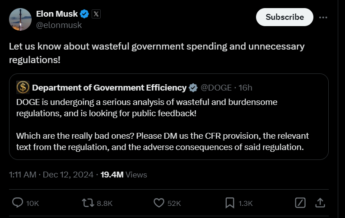This screenshot has height=218, width=345.
Task: Like the tweet with heart icon
Action: (159, 203)
